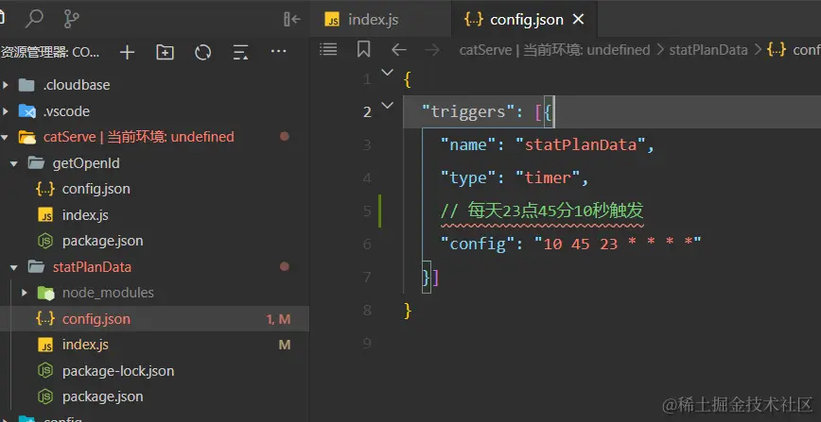Viewport: 821px width, 422px height.
Task: Open package.json under statPlanData
Action: point(102,397)
